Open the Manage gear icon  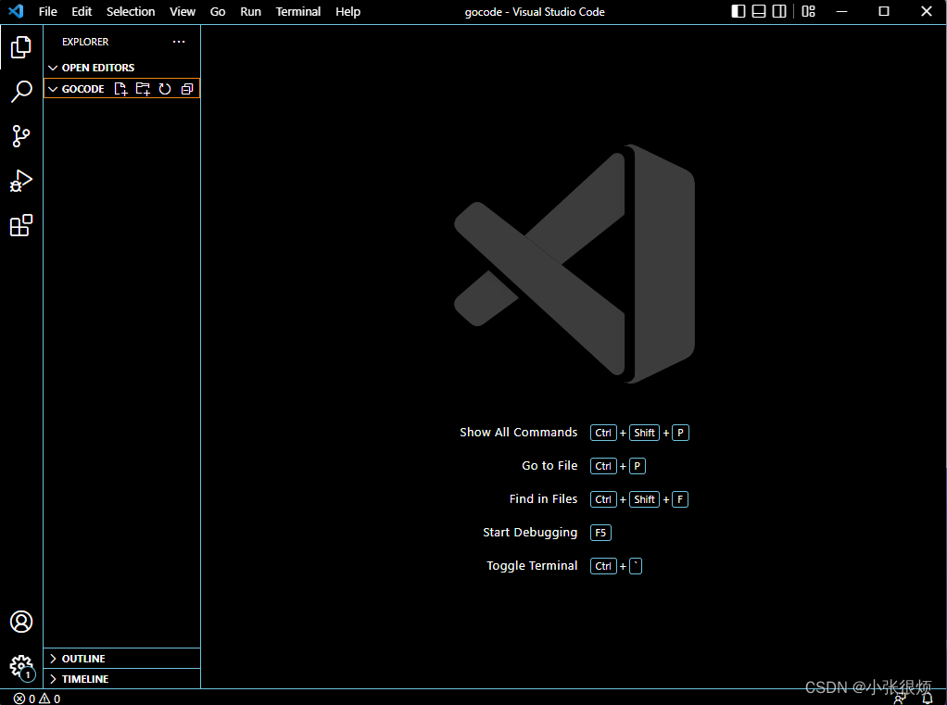[x=22, y=668]
